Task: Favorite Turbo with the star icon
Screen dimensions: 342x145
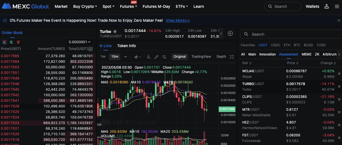Action: click(115, 32)
